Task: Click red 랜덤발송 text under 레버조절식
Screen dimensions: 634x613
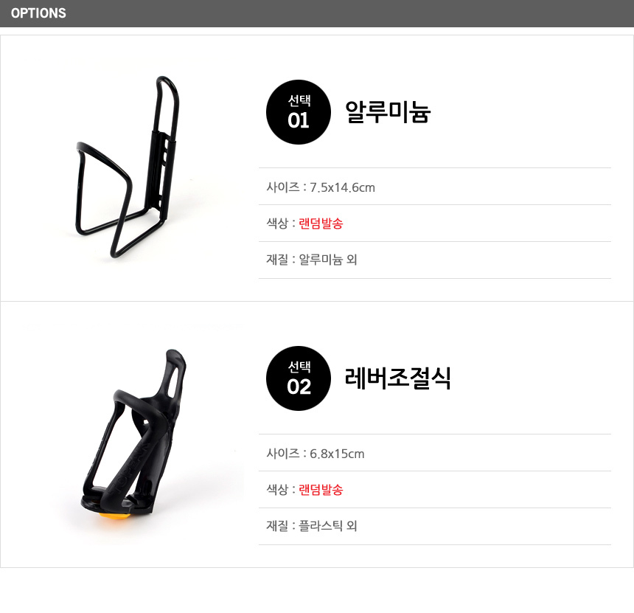Action: tap(321, 490)
